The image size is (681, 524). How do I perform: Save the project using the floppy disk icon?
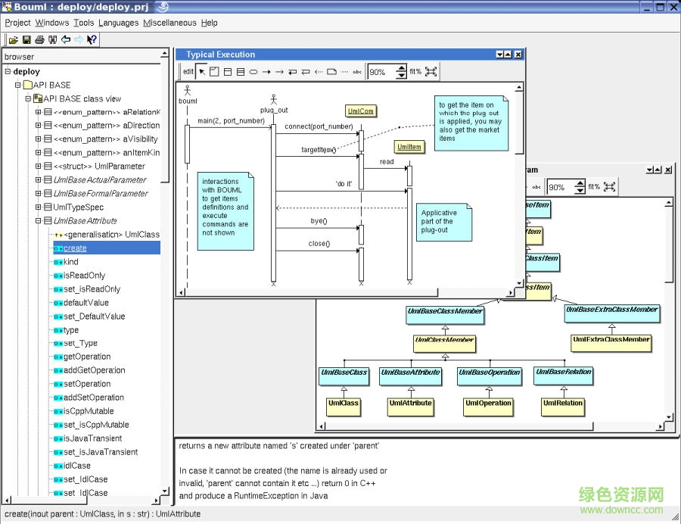coord(26,39)
